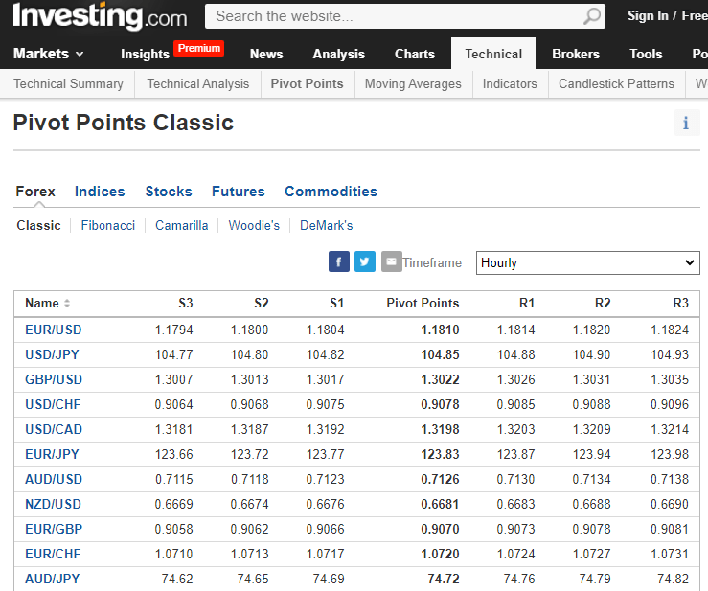708x591 pixels.
Task: Select the Fibonacci pivot type
Action: [x=108, y=226]
